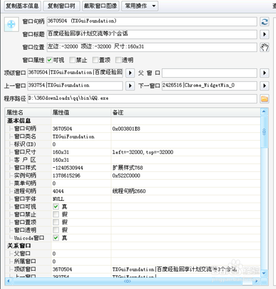Viewport: 276px width, 289px height.
Task: Select the 窗口样式 property row
Action: 132,168
